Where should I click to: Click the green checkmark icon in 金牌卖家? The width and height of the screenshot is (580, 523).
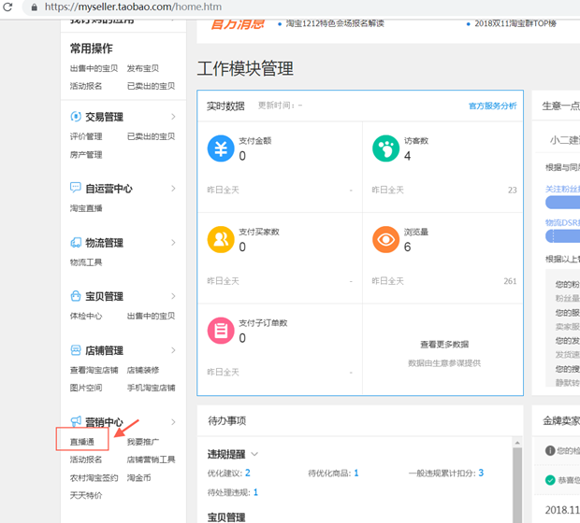[550, 480]
